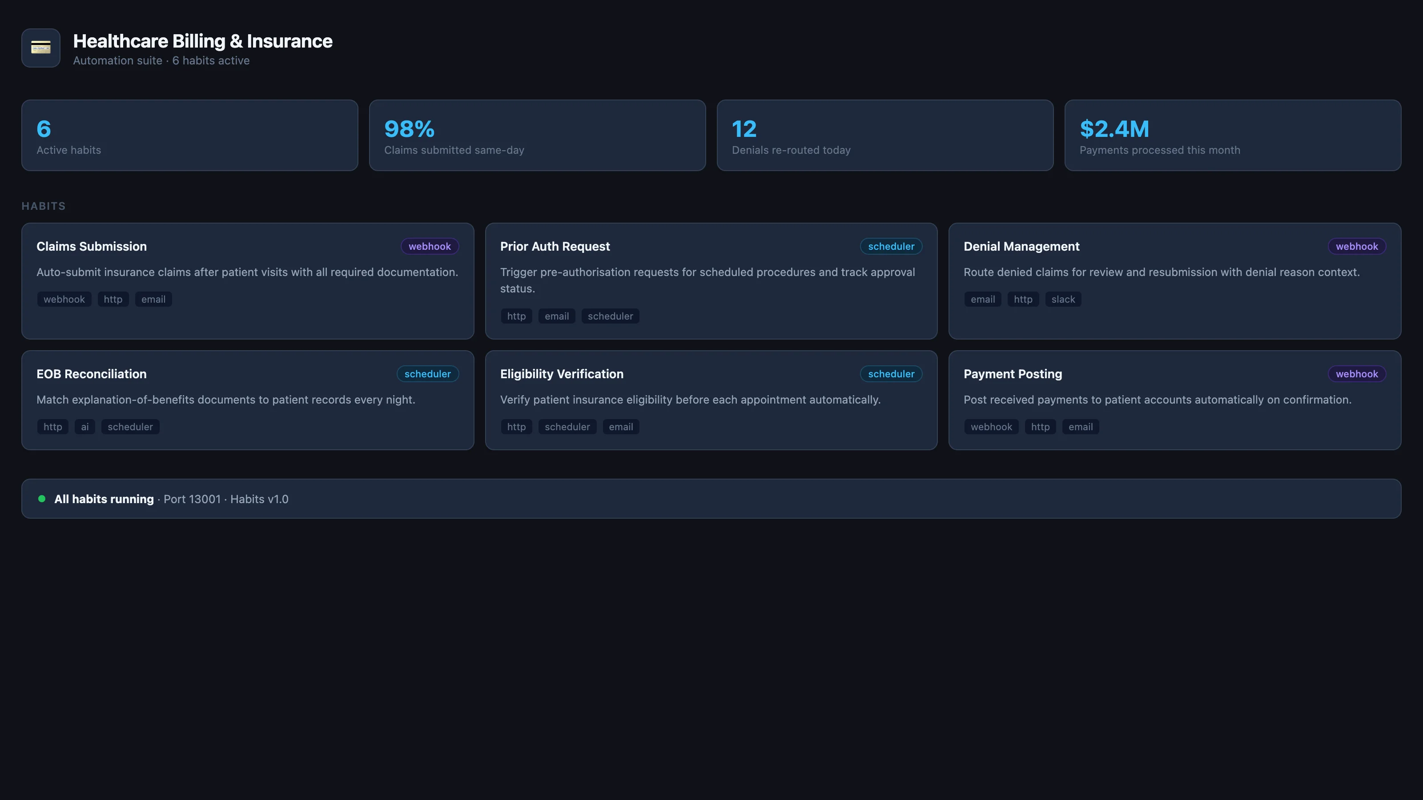Click the Healthcare Billing & Insurance heading
Image resolution: width=1423 pixels, height=800 pixels.
pyautogui.click(x=203, y=41)
